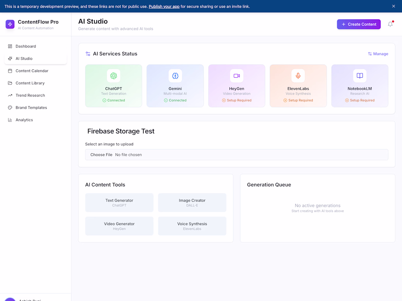402x301 pixels.
Task: Open the Dashboard page
Action: 36,46
